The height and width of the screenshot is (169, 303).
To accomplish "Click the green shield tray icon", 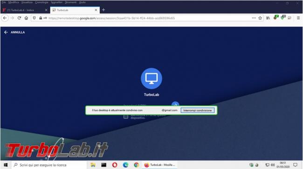I will tap(251, 165).
